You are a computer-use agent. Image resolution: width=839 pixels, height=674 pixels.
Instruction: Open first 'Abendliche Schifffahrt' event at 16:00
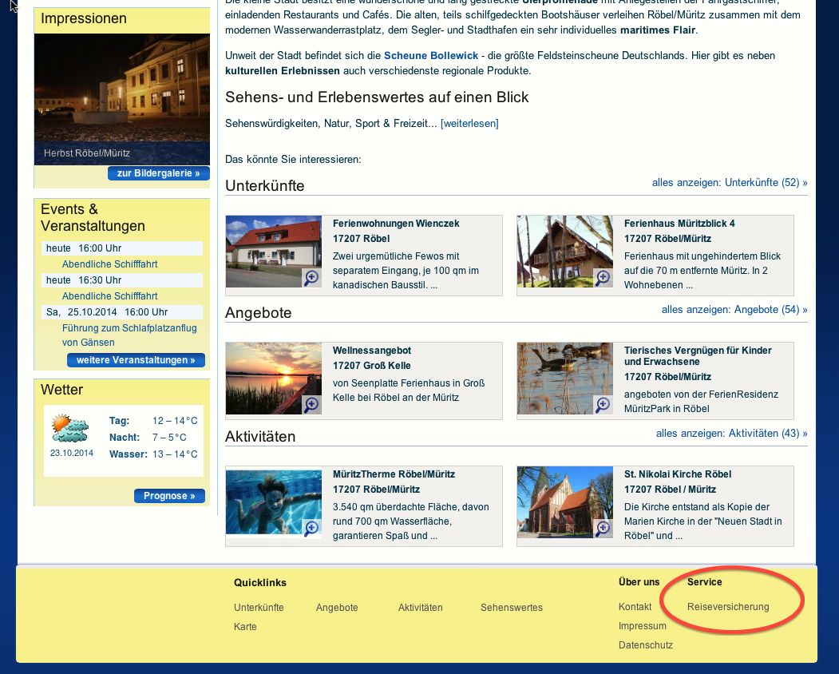(x=109, y=264)
